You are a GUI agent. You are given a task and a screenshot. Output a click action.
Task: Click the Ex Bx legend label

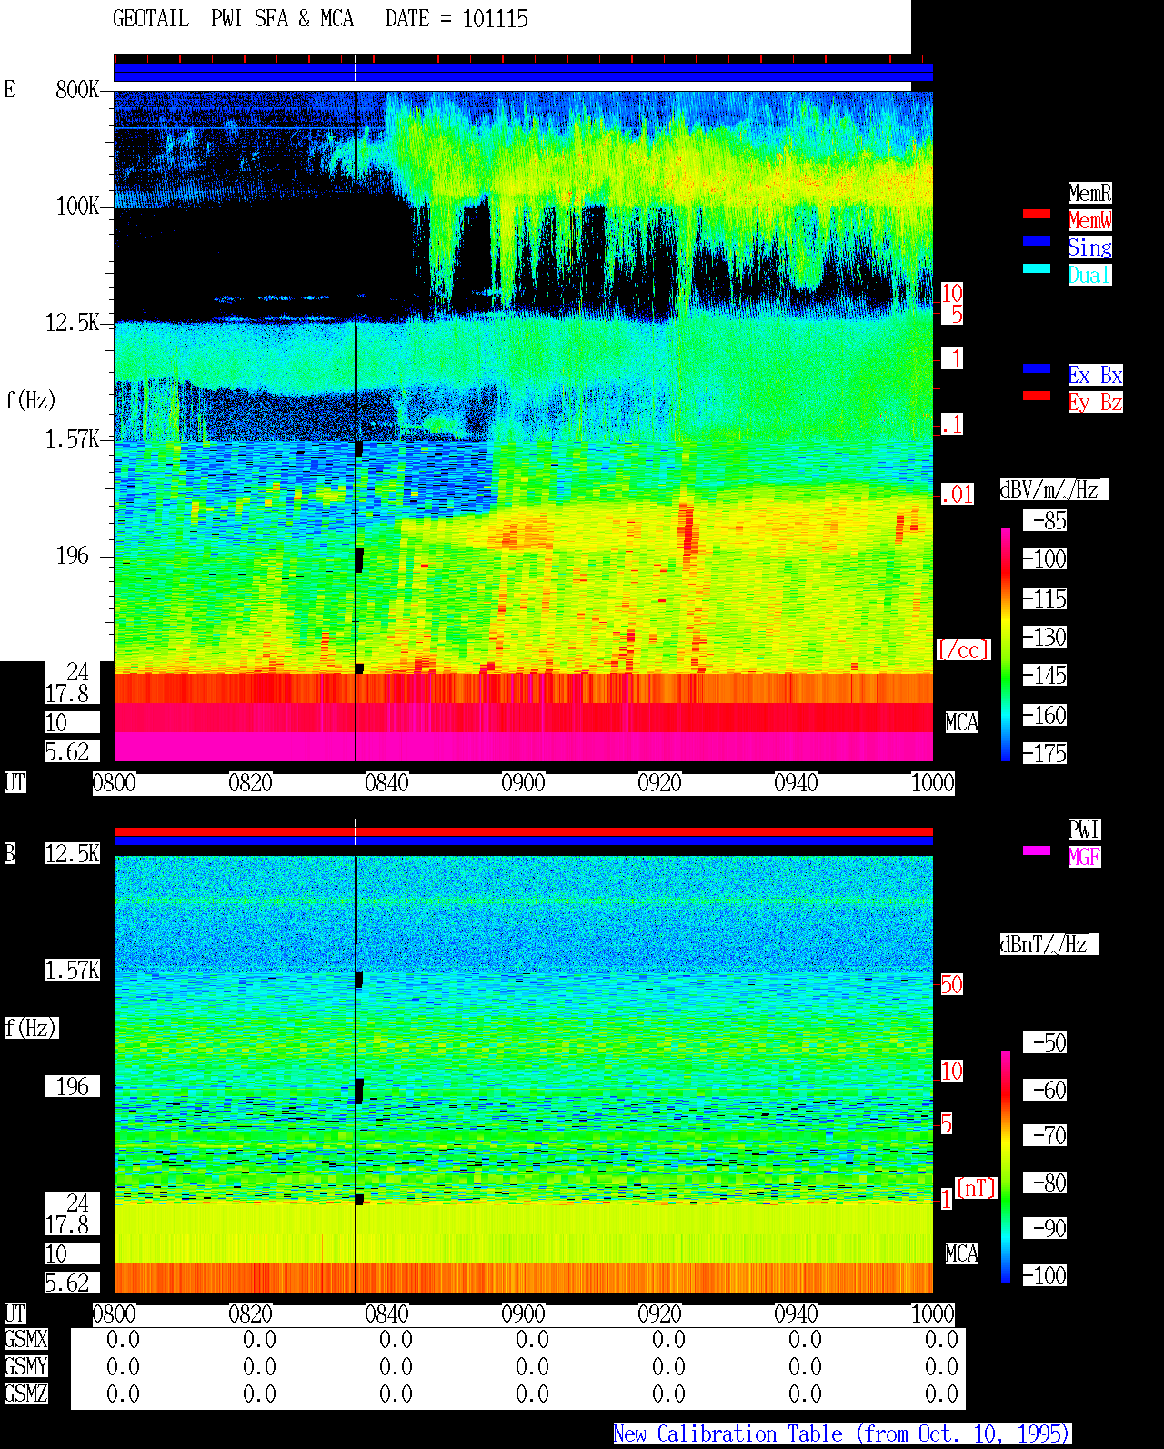[1095, 375]
